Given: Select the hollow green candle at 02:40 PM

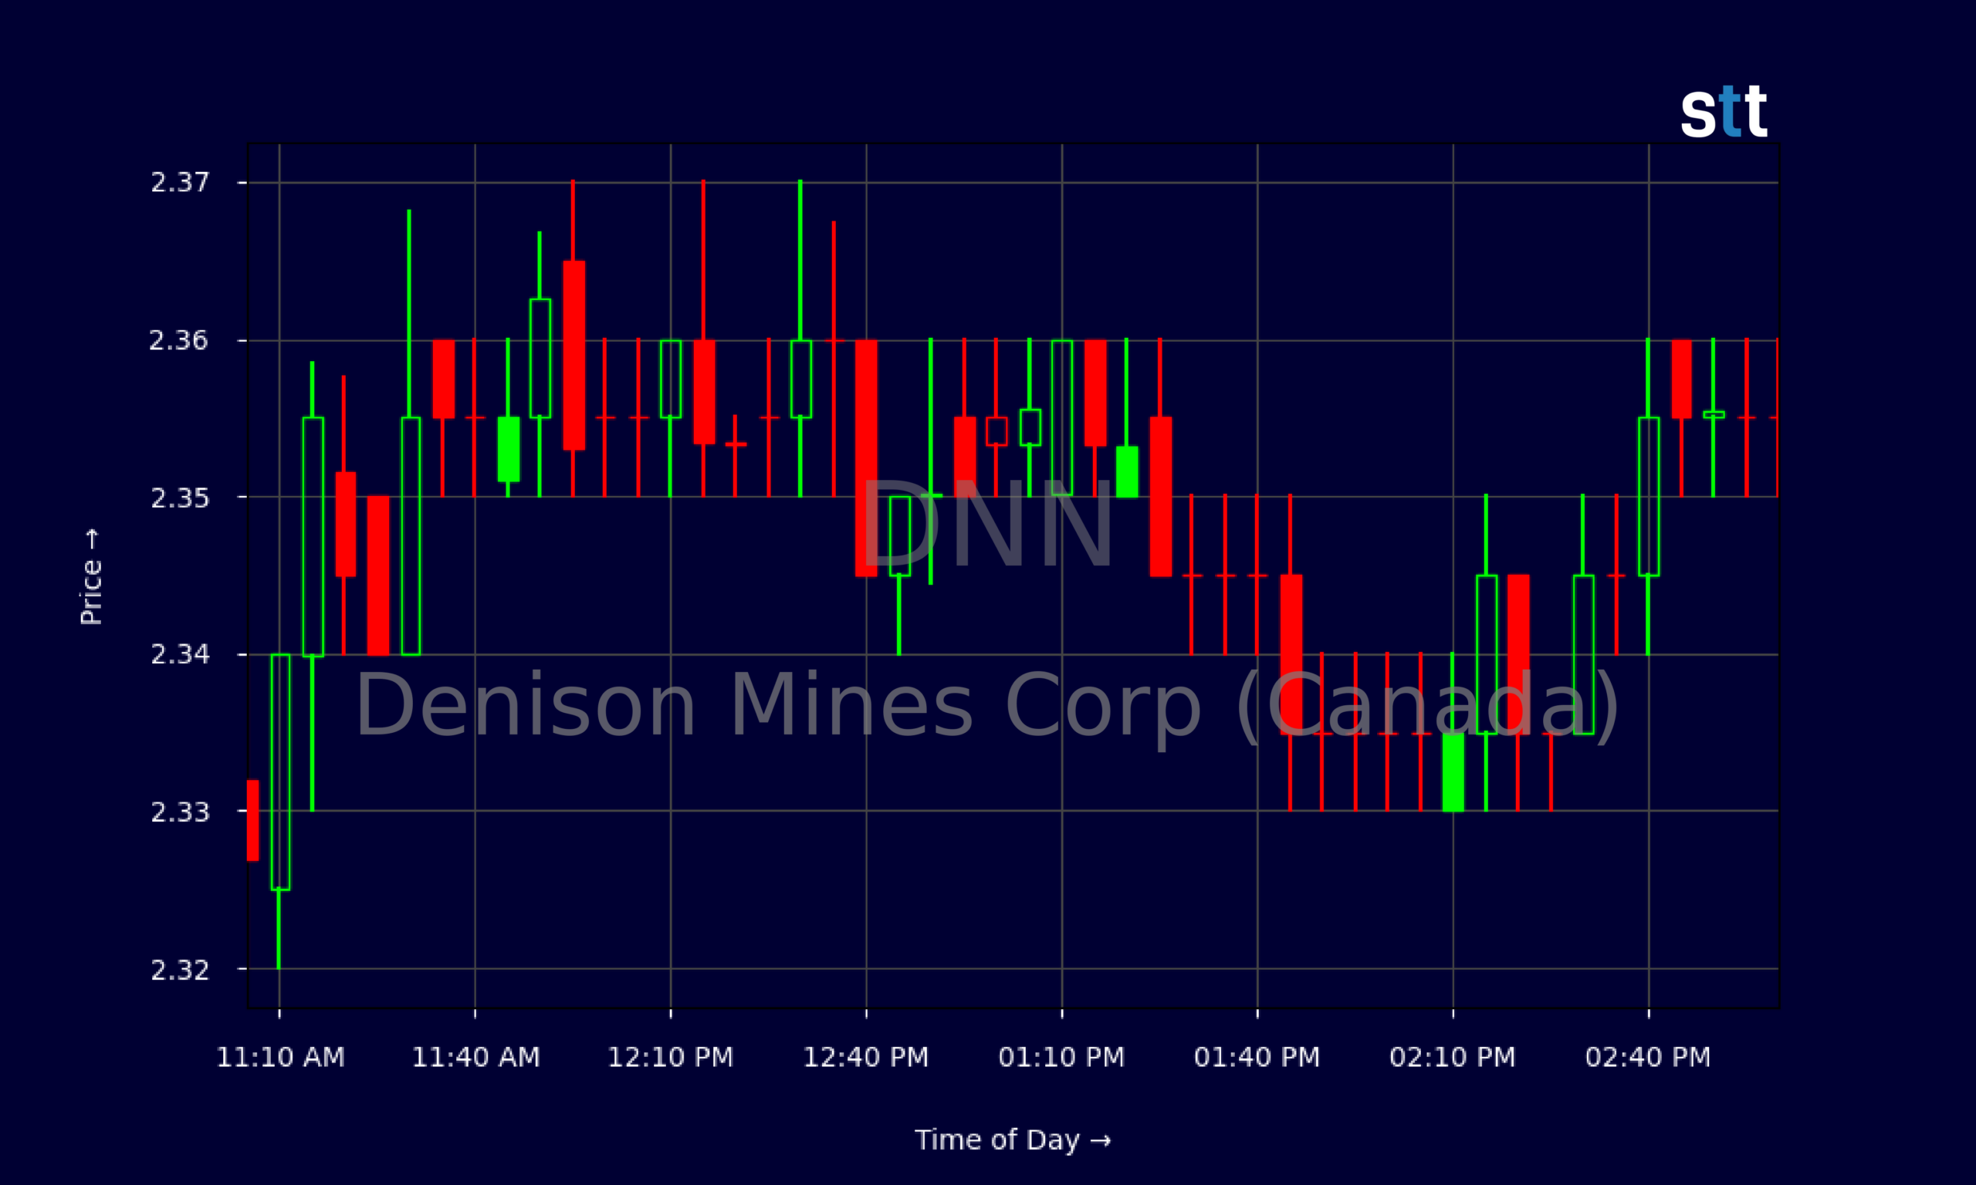Looking at the screenshot, I should (x=1649, y=497).
